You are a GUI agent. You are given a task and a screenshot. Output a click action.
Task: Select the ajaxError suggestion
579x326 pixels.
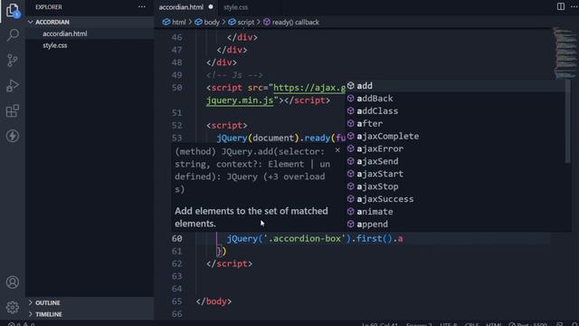coord(455,149)
